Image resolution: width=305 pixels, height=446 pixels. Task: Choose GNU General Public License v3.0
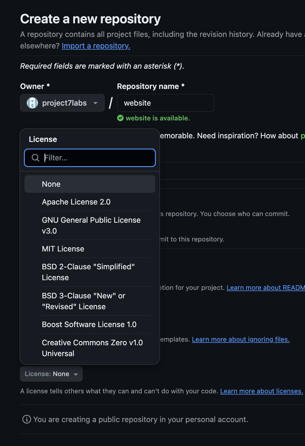pos(90,225)
